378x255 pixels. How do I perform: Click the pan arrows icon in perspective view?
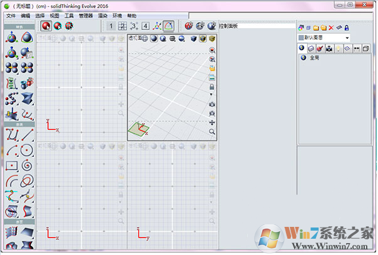point(212,122)
